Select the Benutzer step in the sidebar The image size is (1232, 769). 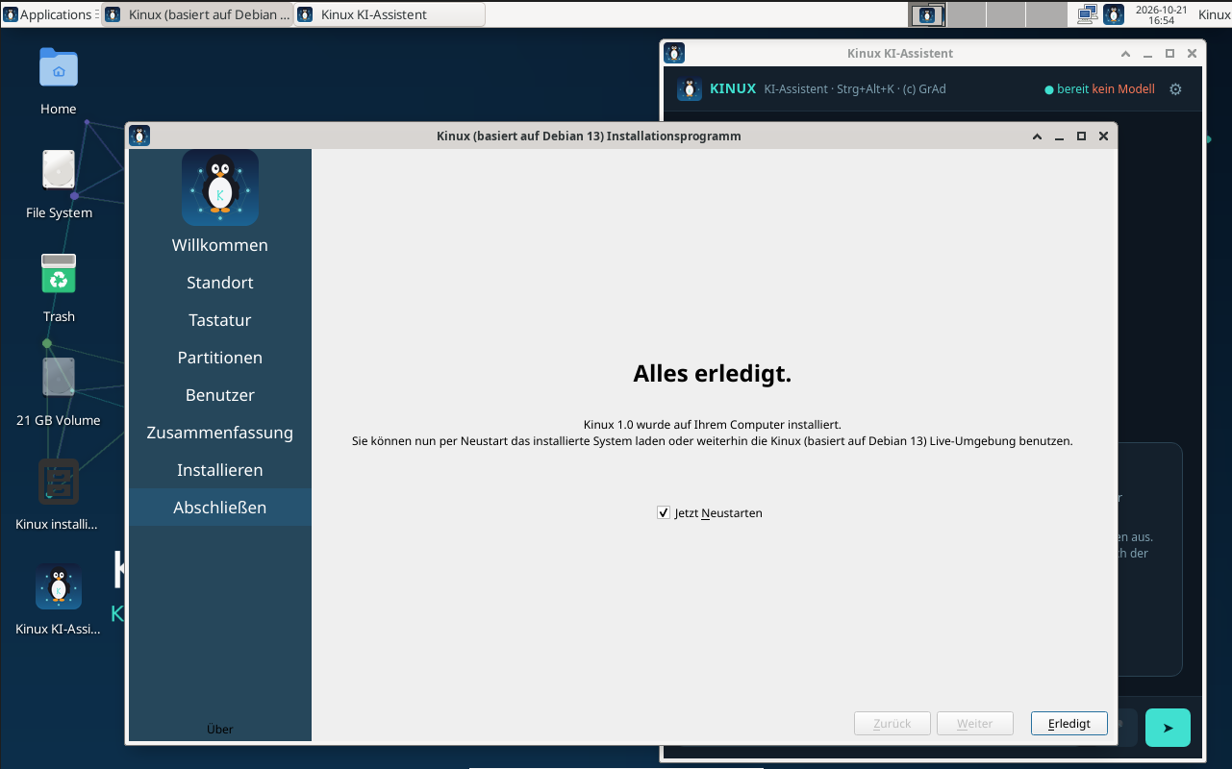tap(220, 395)
